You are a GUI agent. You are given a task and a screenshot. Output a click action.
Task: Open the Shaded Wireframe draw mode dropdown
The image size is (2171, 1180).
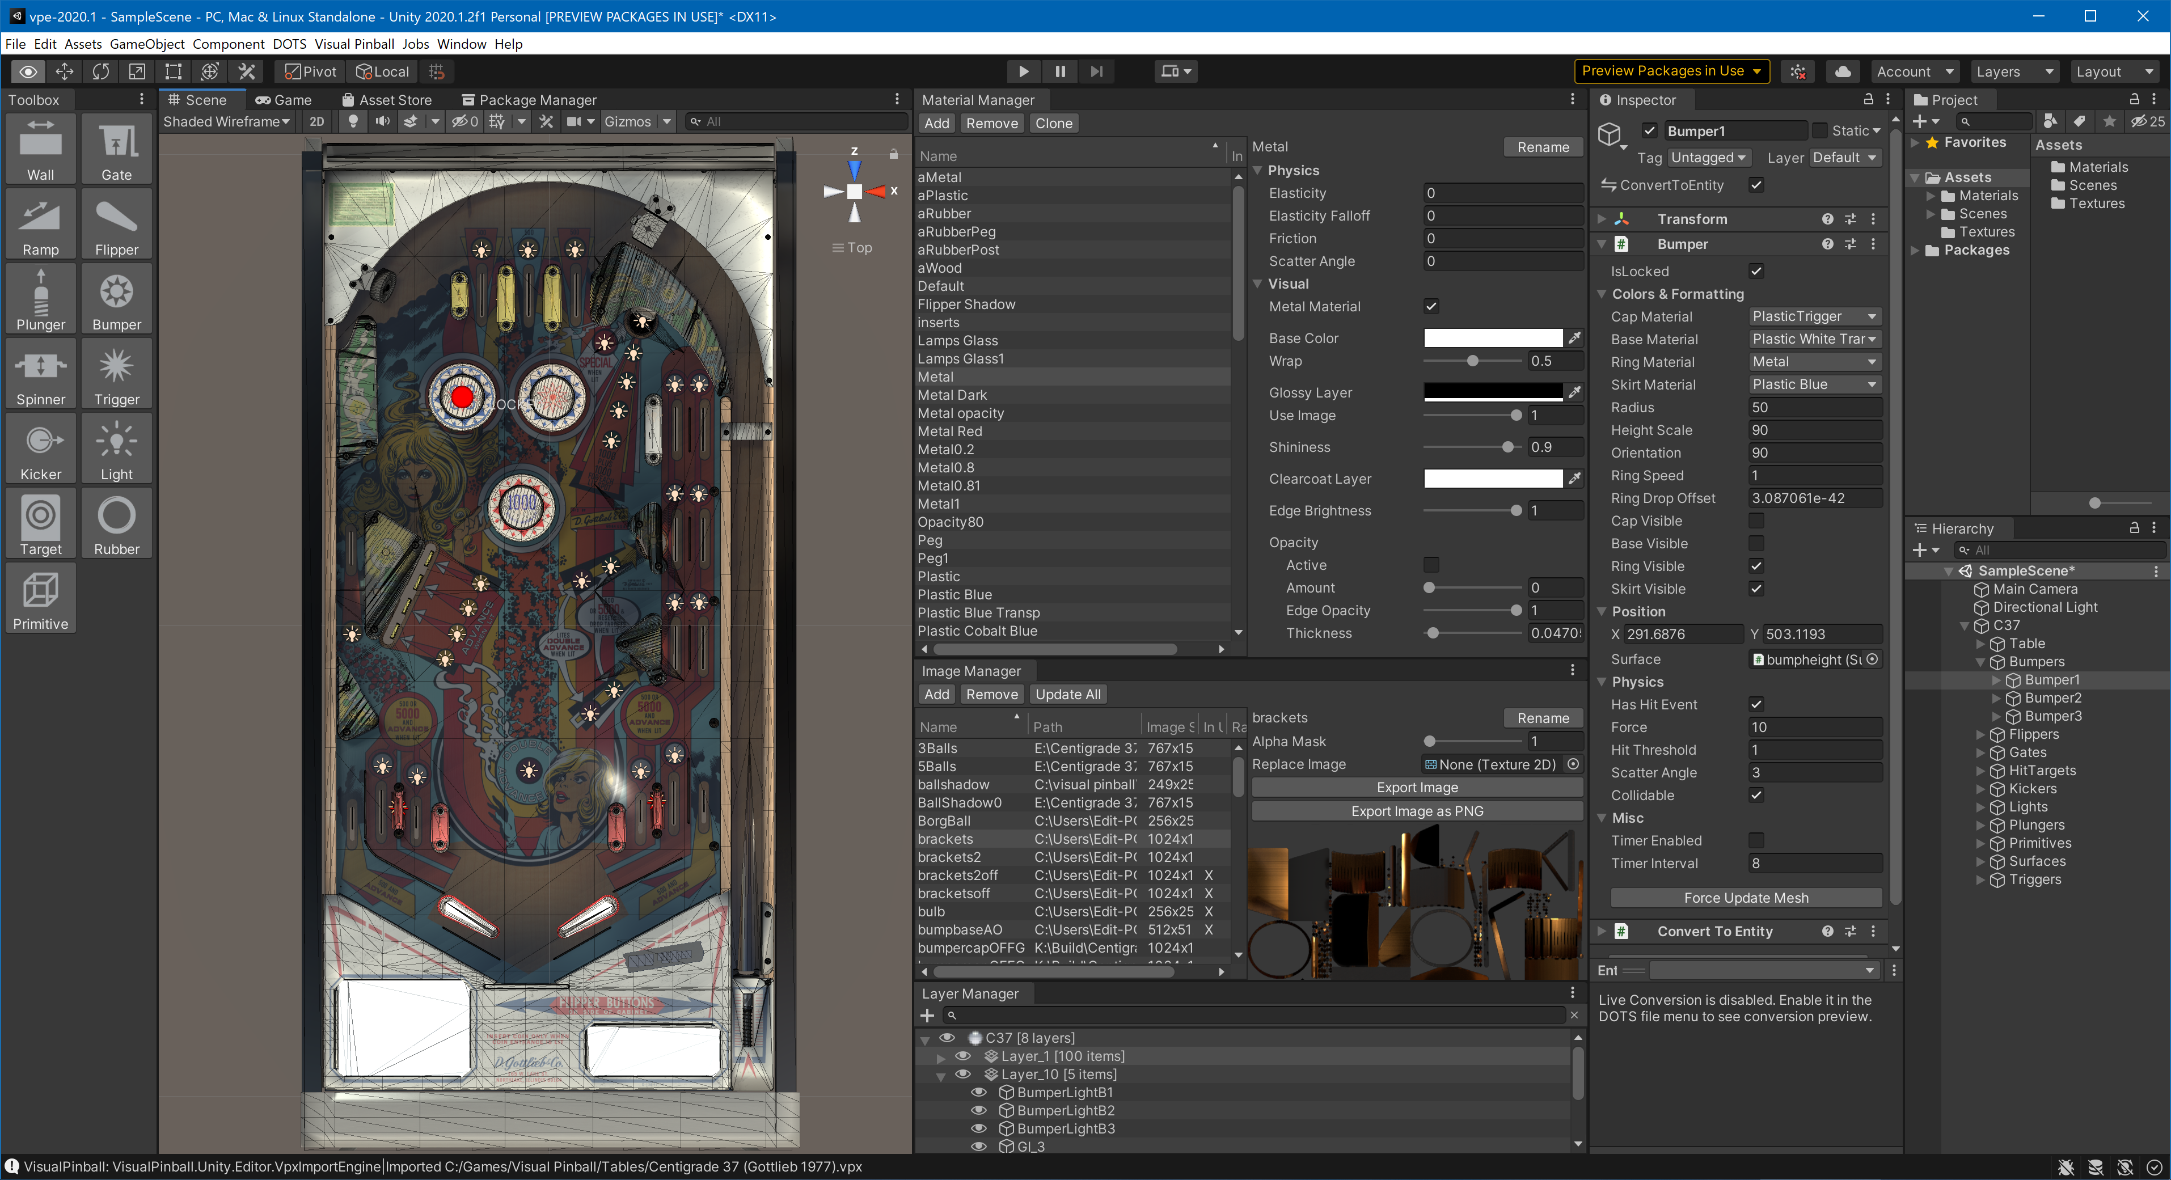[225, 121]
